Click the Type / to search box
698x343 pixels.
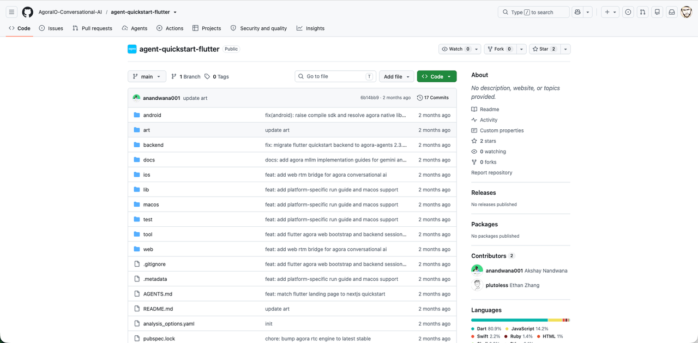[x=533, y=12]
